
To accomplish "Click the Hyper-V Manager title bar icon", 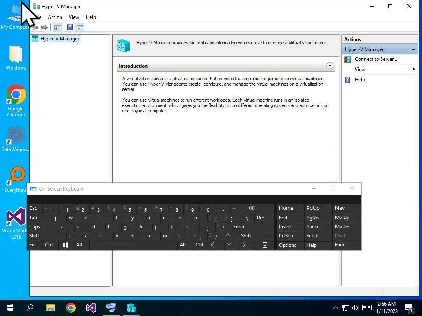I will tap(36, 6).
